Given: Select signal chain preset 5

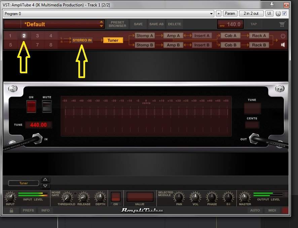Looking at the screenshot, I should (10, 45).
